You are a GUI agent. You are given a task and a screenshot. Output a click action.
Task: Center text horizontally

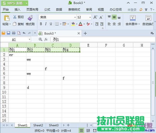(x=114, y=24)
